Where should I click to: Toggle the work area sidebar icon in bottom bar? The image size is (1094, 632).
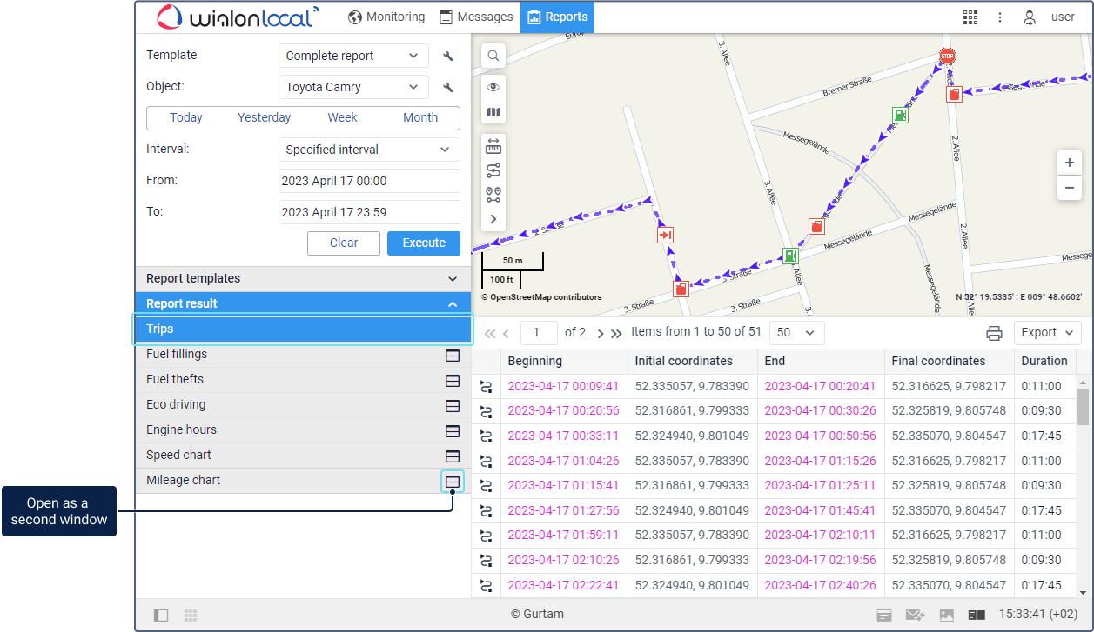tap(161, 615)
